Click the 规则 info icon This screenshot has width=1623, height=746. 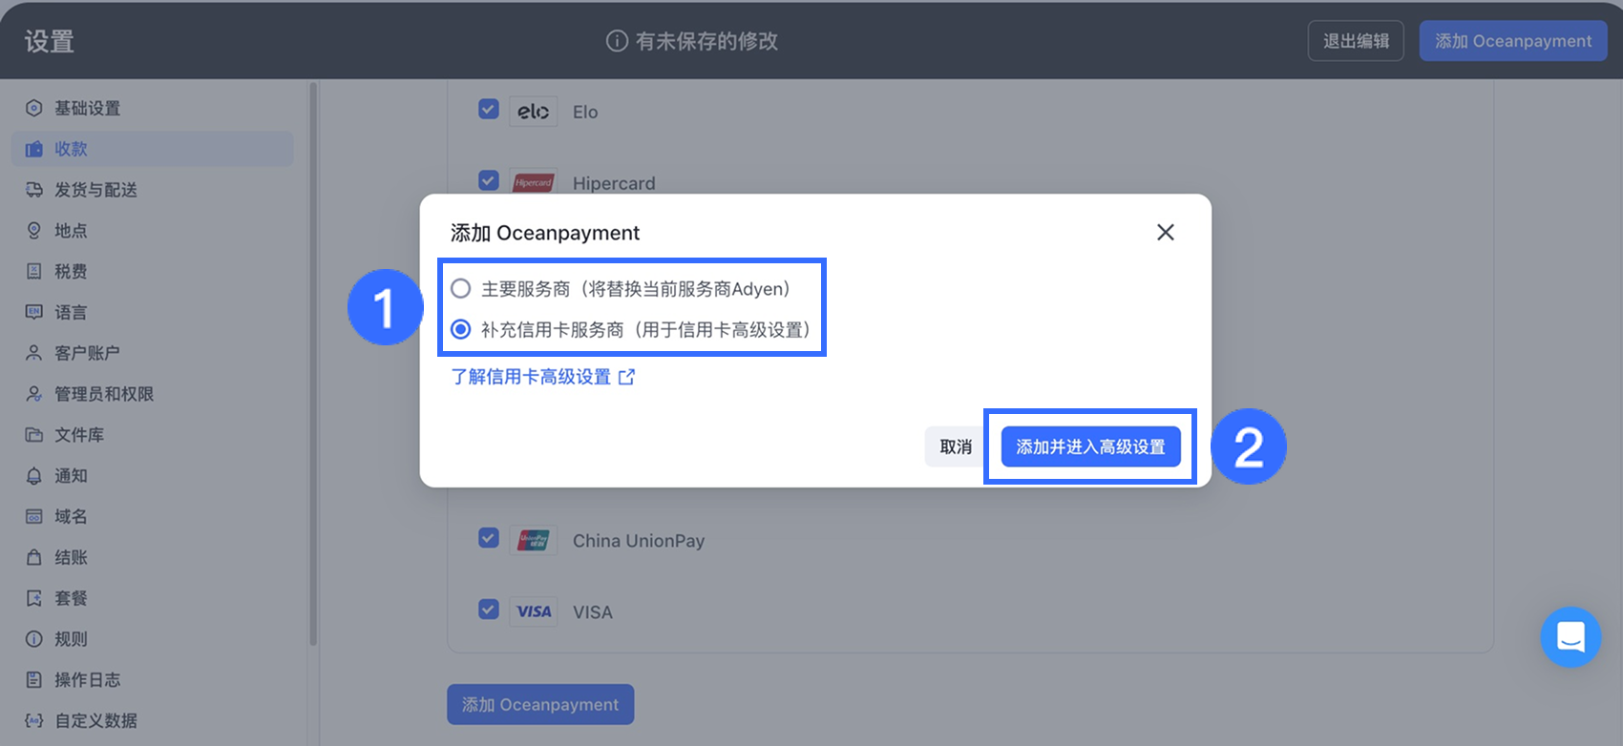pyautogui.click(x=34, y=639)
